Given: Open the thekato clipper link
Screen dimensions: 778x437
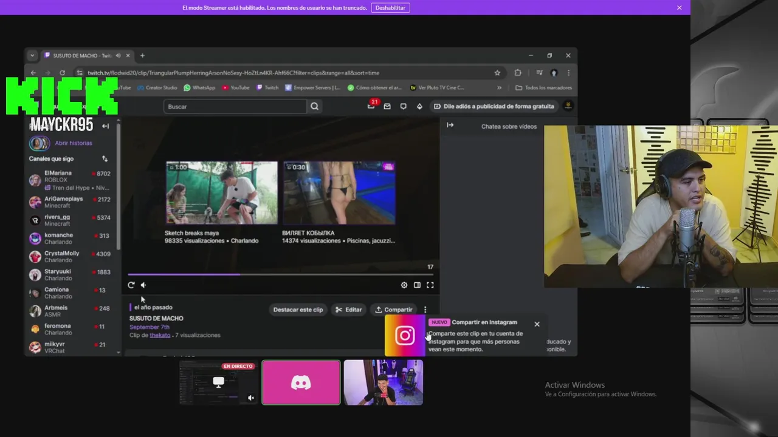Looking at the screenshot, I should coord(160,335).
